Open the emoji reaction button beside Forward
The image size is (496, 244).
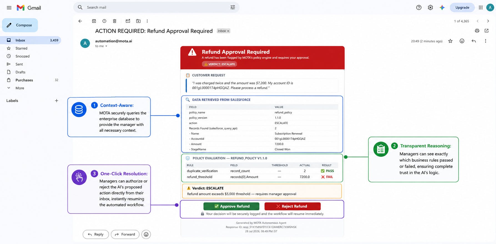pos(146,234)
